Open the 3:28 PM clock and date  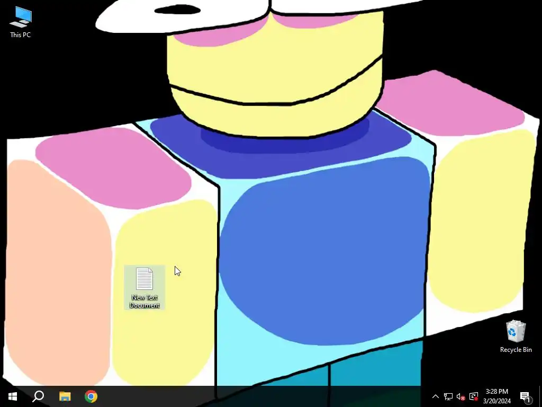click(x=496, y=396)
